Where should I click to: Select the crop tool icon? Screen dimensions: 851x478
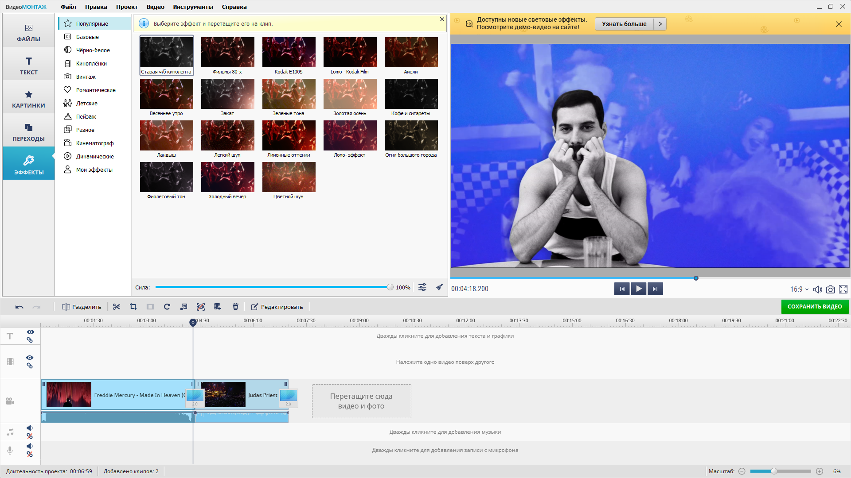click(x=133, y=307)
